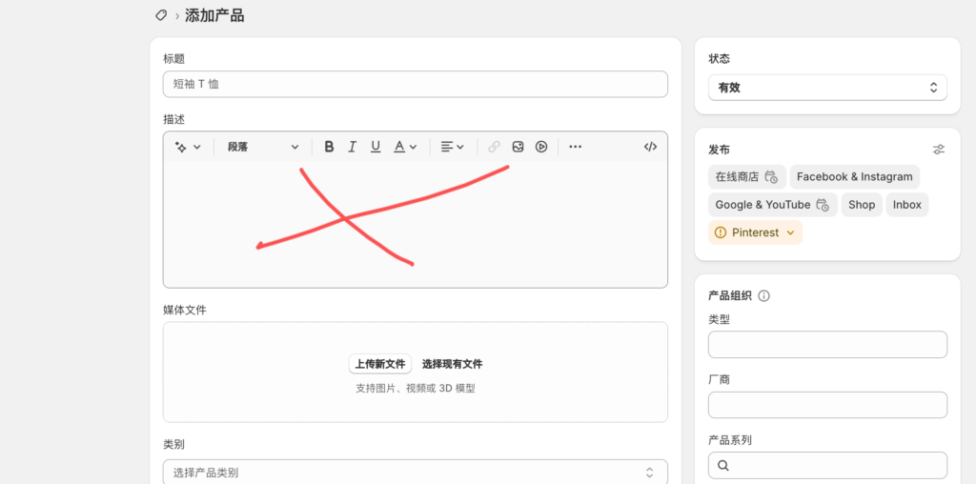Click the 添加产品 page heading

point(214,15)
